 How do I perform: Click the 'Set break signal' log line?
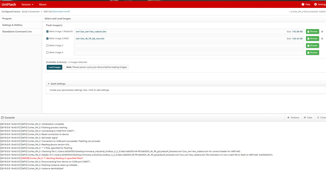coord(29,138)
